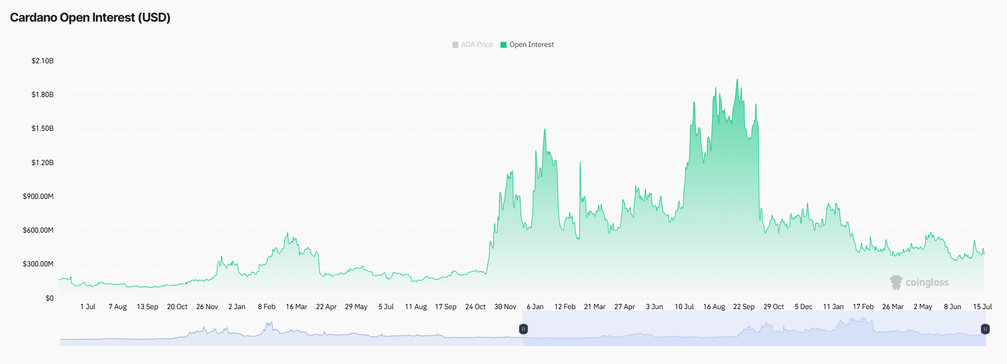The image size is (1007, 364).
Task: Click the 22 Apr x-axis label
Action: coord(326,307)
